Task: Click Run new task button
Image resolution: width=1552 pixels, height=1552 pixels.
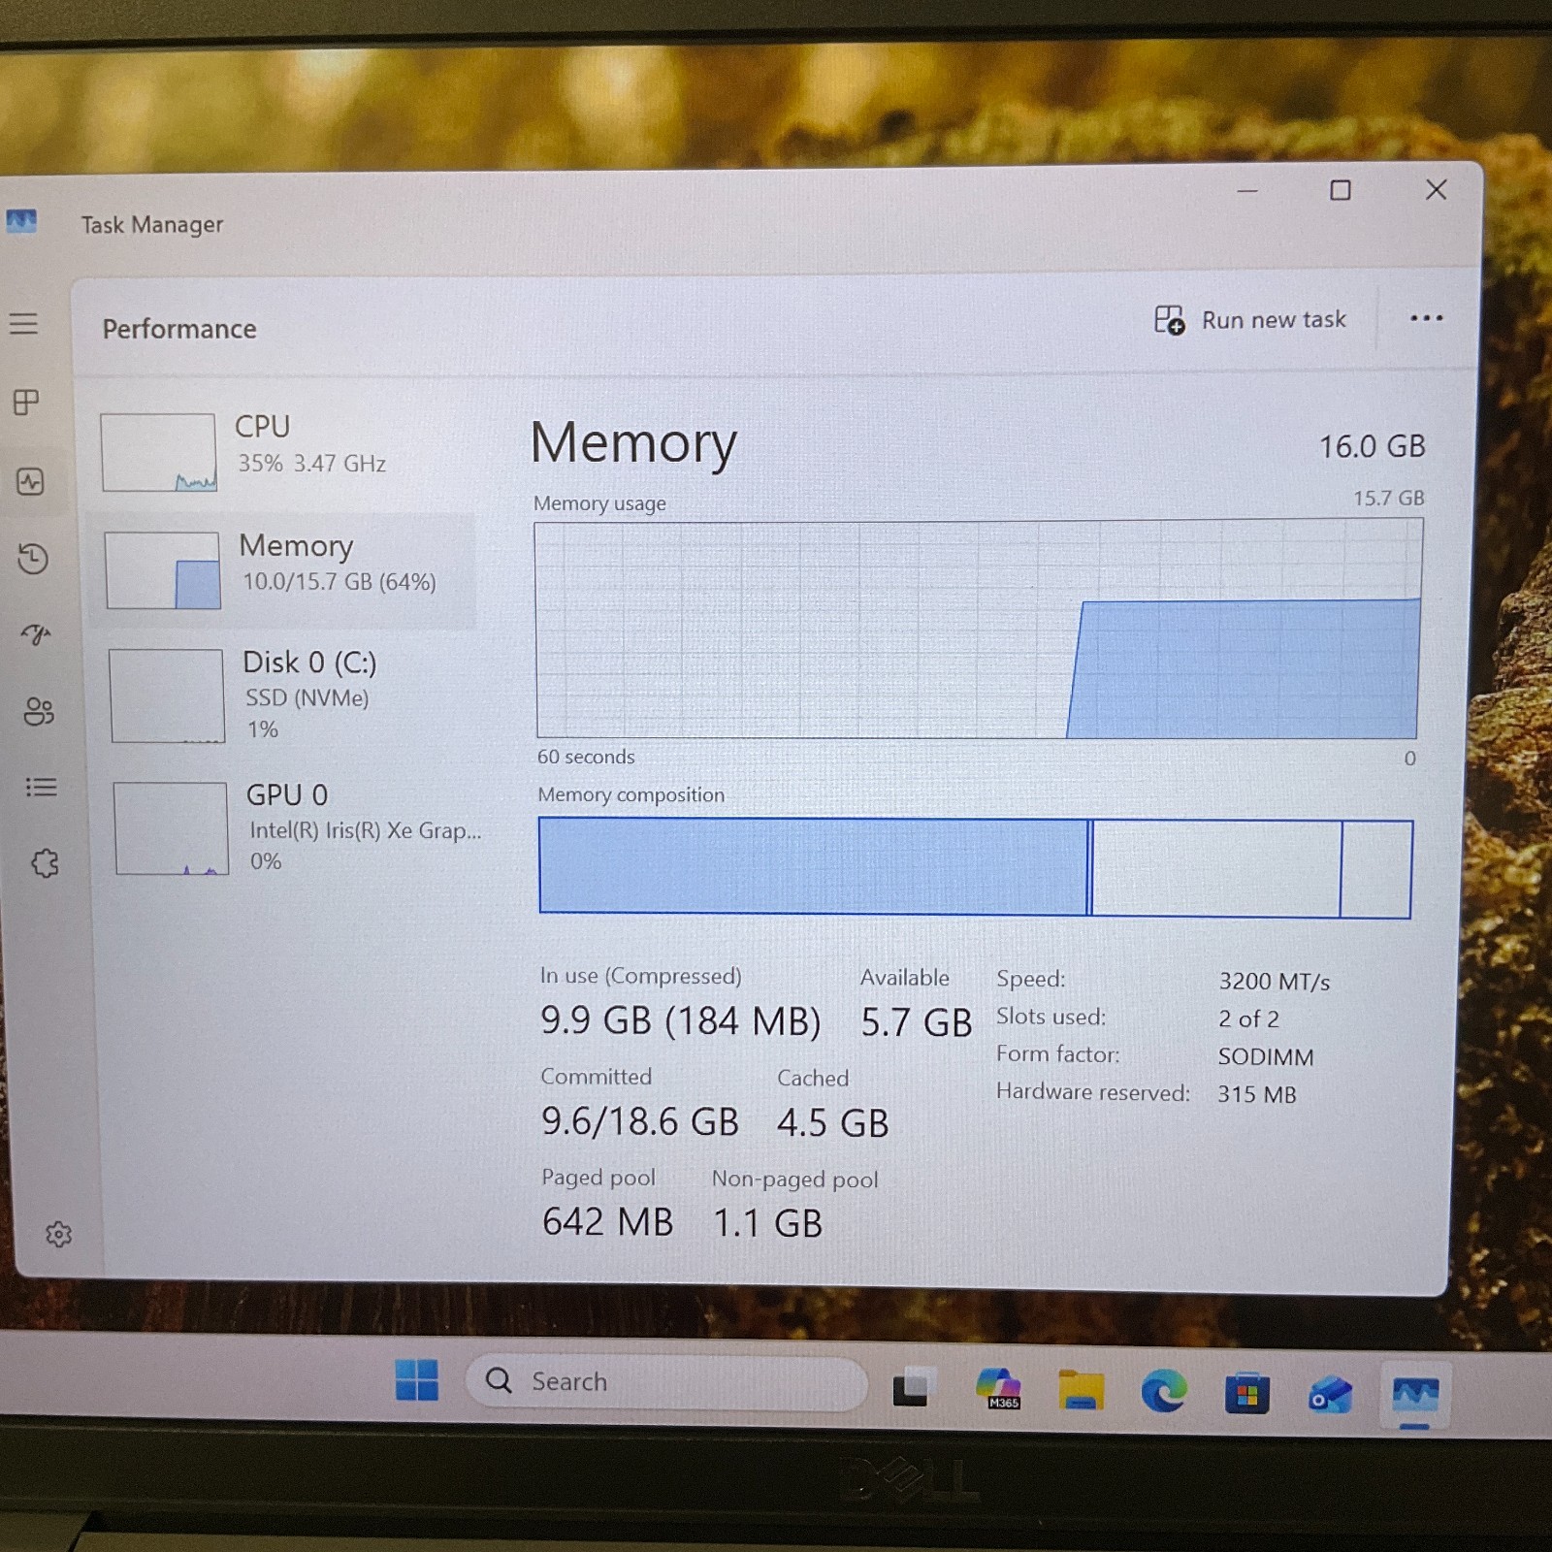Action: (1250, 319)
